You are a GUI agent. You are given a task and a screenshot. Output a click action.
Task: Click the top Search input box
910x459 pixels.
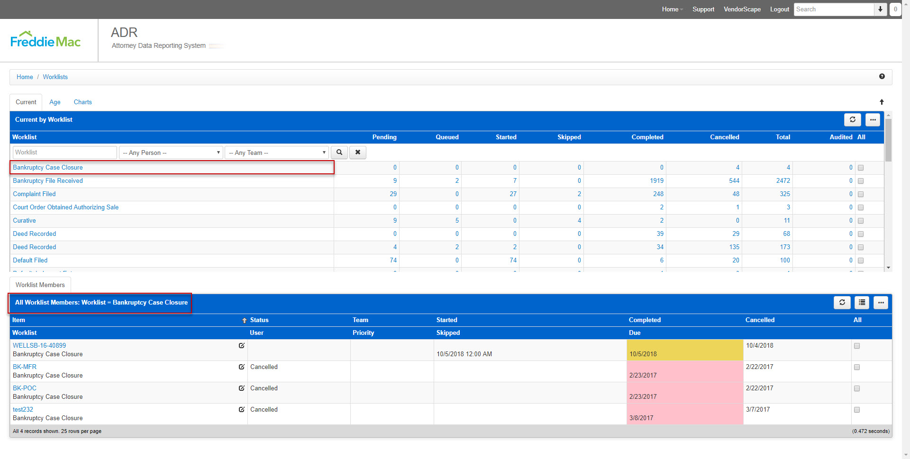coord(834,9)
